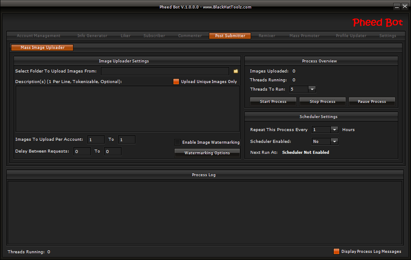Open the Mass Promoter tab
This screenshot has width=411, height=260.
pos(305,36)
